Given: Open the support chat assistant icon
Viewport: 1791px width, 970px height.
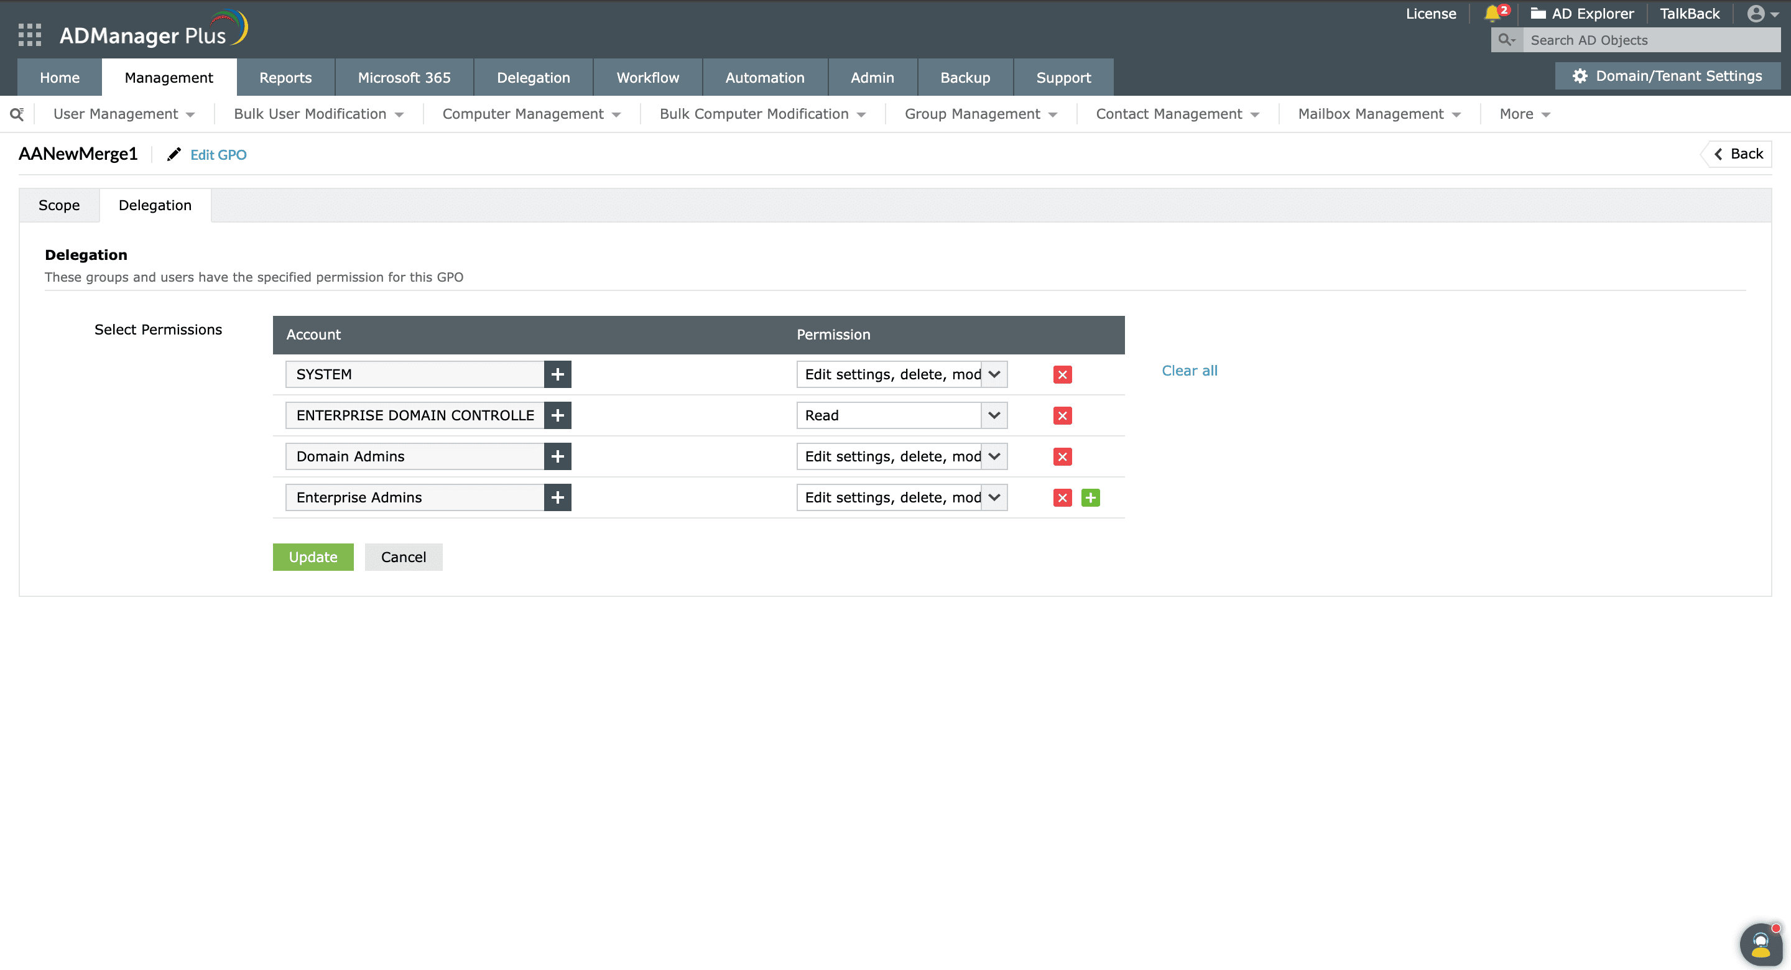Looking at the screenshot, I should [x=1760, y=945].
